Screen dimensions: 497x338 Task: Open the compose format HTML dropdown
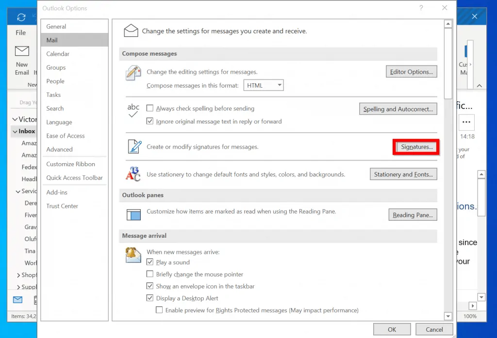pyautogui.click(x=264, y=85)
